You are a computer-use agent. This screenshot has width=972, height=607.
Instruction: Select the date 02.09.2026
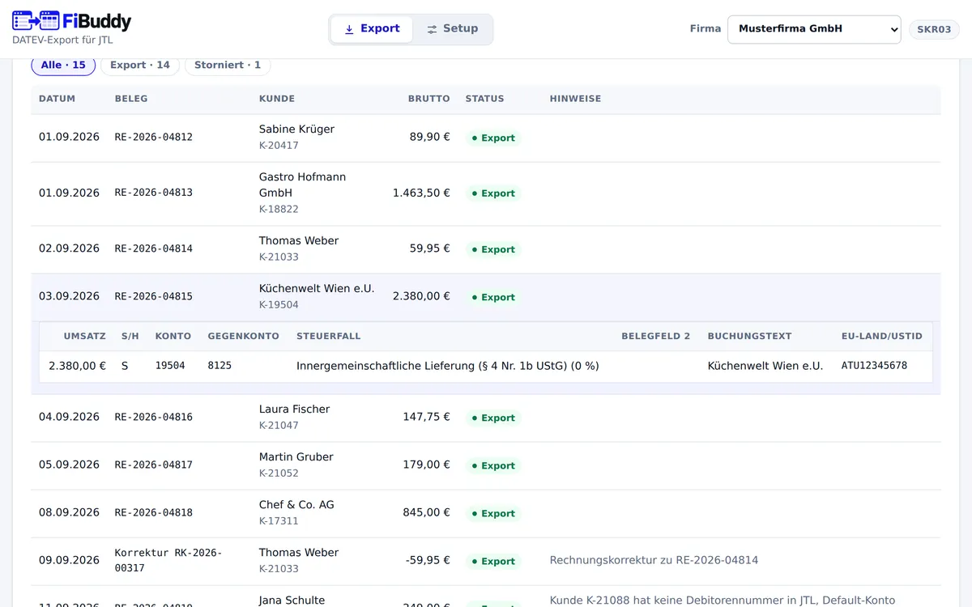point(69,248)
